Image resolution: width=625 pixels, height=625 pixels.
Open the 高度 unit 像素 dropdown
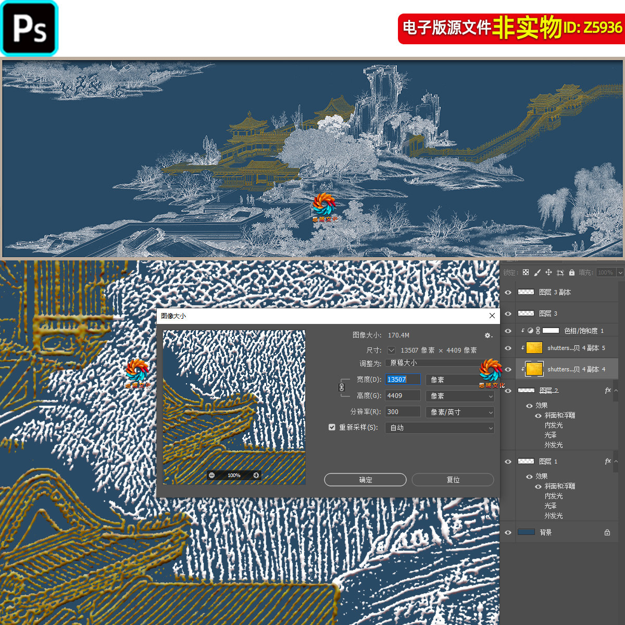tap(460, 396)
